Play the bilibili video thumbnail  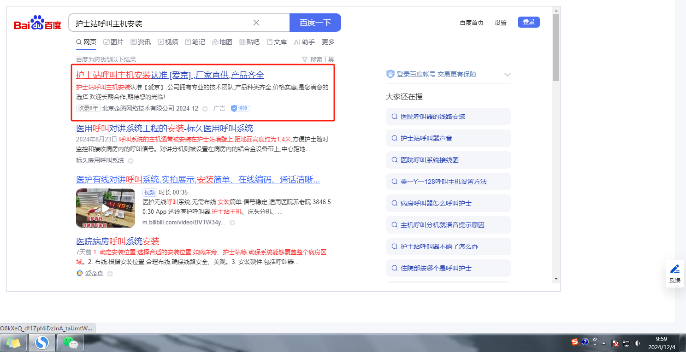tap(106, 208)
